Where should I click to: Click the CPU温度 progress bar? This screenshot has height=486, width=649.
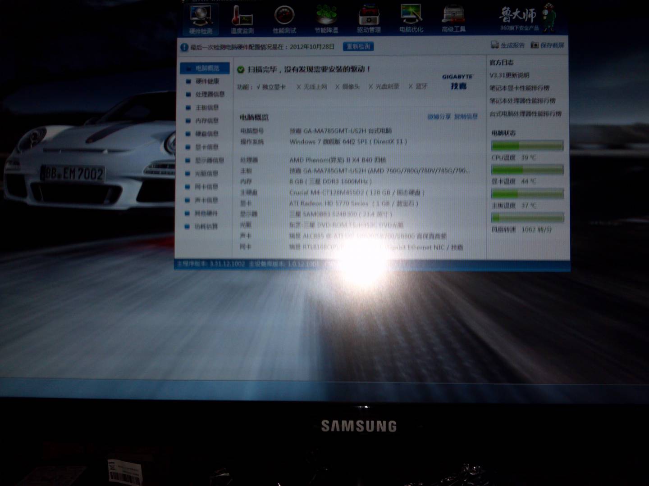point(527,146)
